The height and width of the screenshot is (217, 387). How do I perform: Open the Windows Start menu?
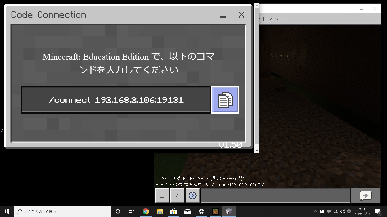pos(7,211)
